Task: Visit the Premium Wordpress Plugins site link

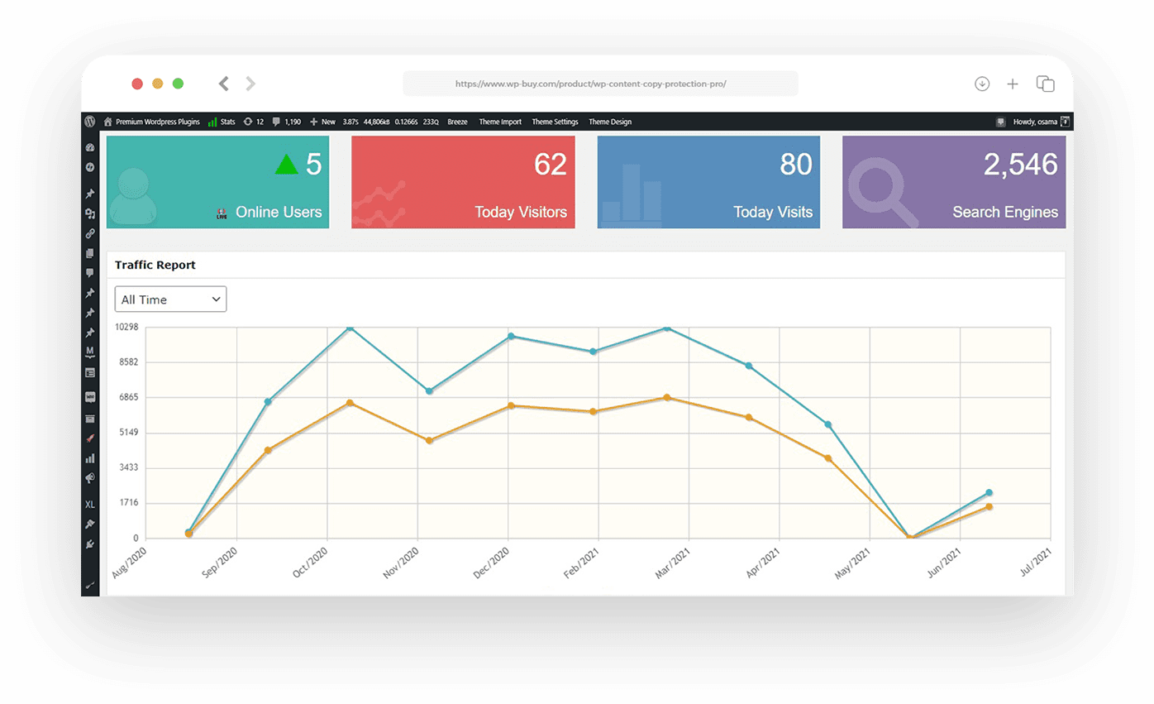Action: [156, 122]
